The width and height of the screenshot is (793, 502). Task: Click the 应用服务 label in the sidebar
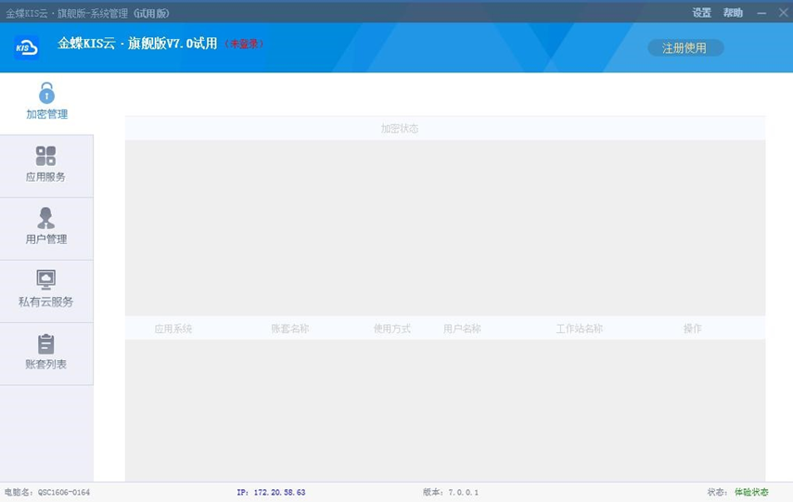pos(46,176)
